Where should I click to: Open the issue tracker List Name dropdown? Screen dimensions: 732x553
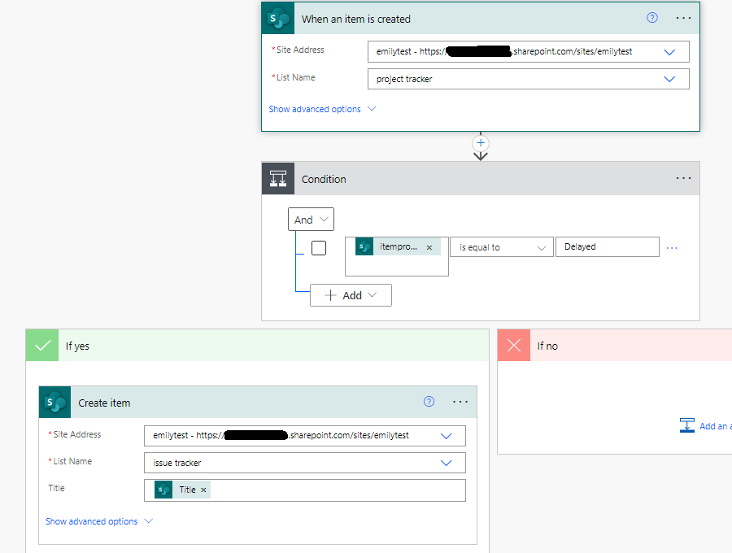[x=446, y=463]
